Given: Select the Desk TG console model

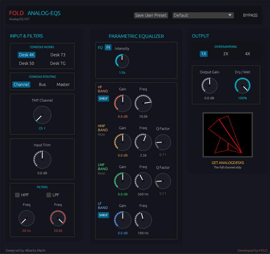Looking at the screenshot, I should click(58, 63).
